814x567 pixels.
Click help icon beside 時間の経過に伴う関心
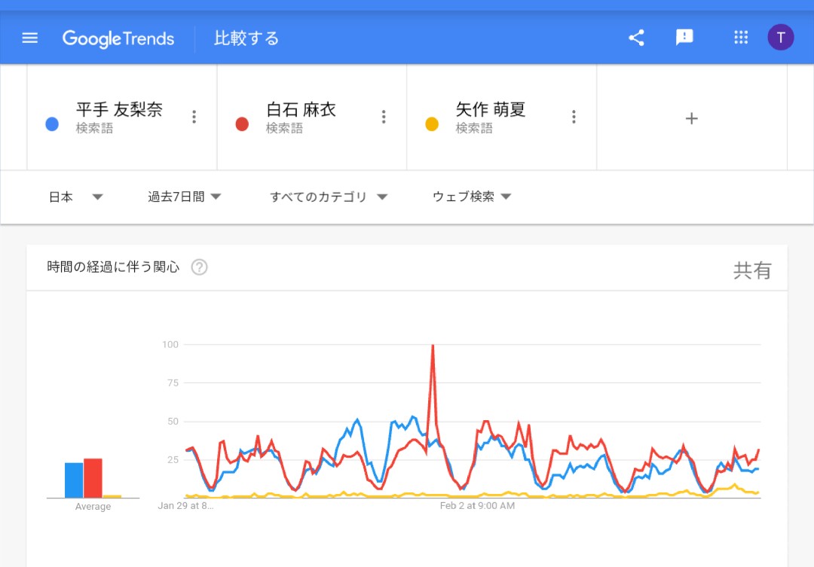coord(199,267)
